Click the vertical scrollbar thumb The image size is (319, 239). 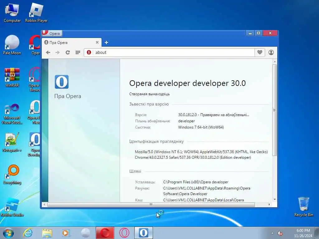coord(275,110)
